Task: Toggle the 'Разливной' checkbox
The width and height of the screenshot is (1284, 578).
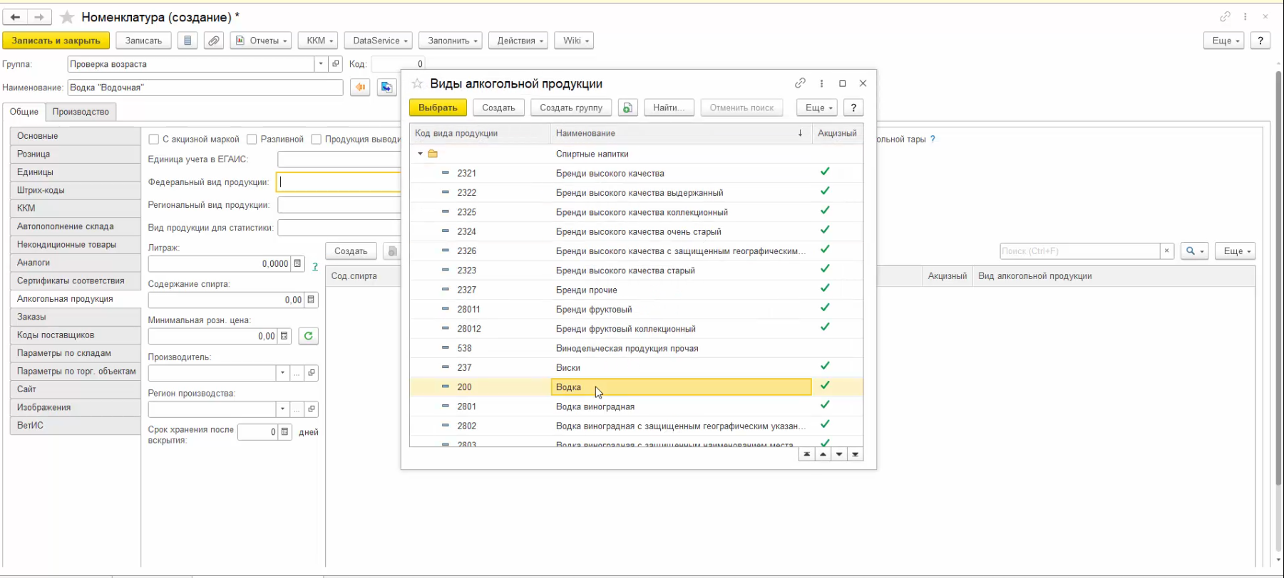Action: [252, 140]
